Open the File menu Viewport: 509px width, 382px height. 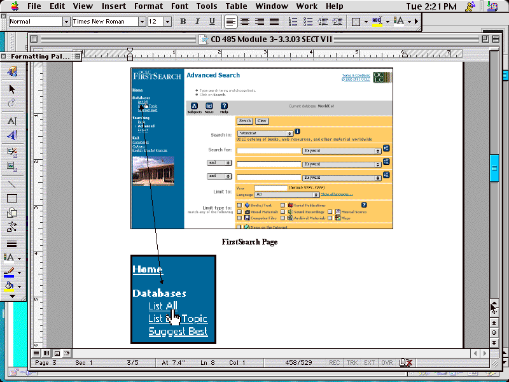point(34,6)
